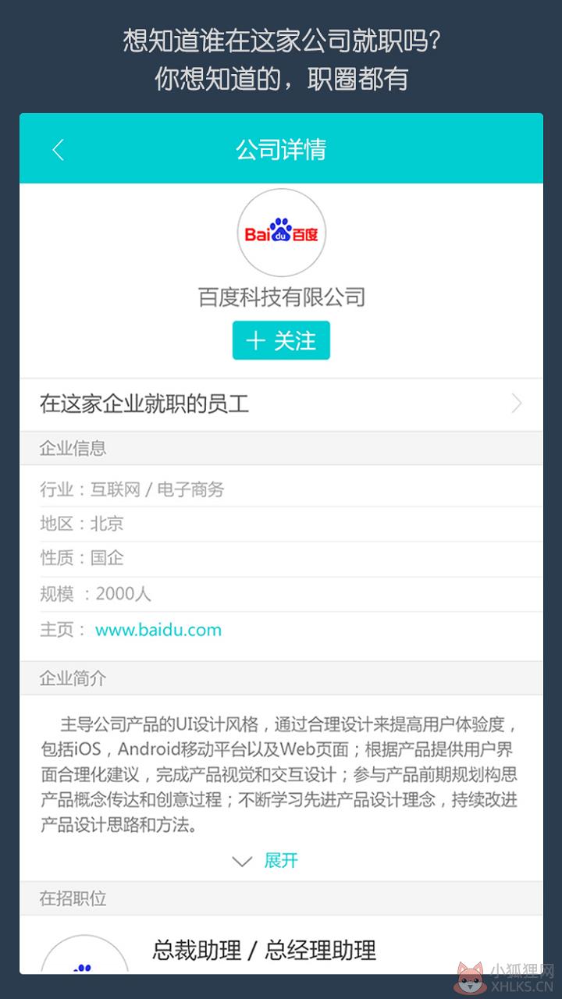Tap the 地区：北京 row
This screenshot has height=999, width=562.
click(281, 524)
